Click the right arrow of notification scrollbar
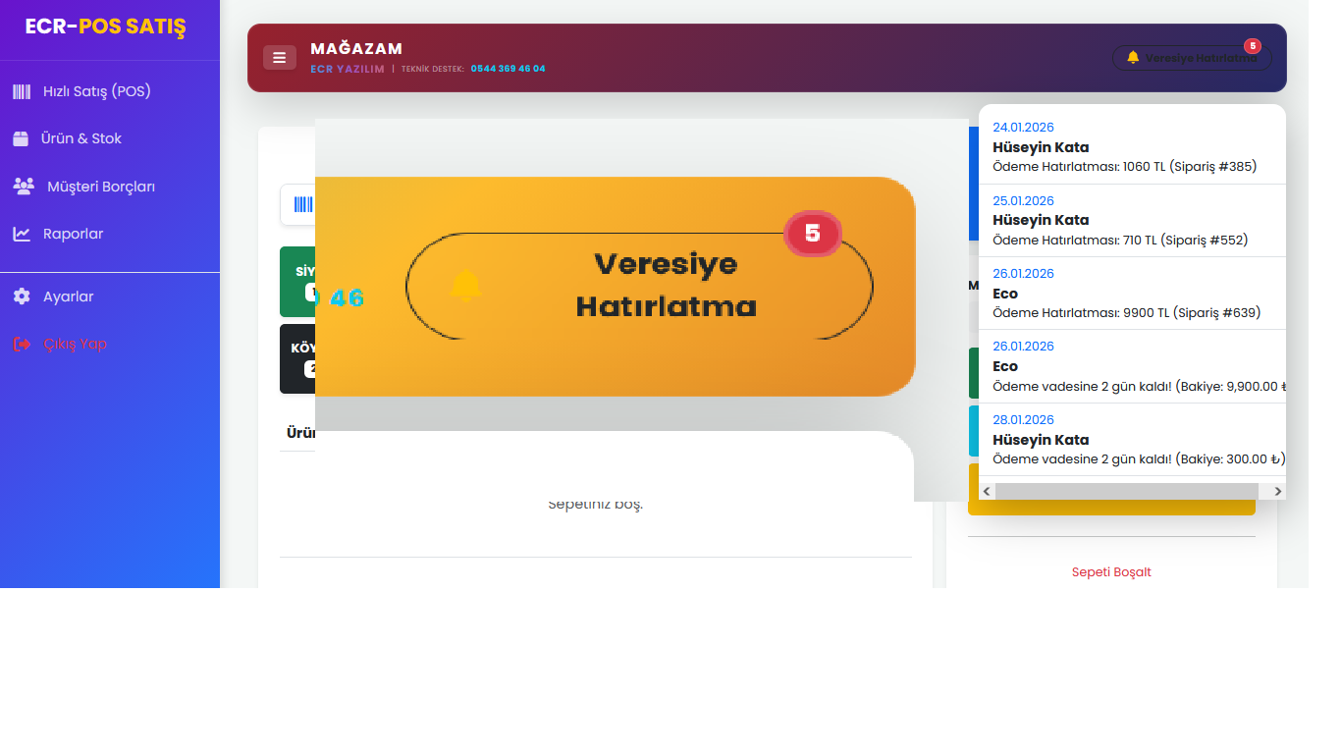The image size is (1341, 754). click(x=1277, y=491)
